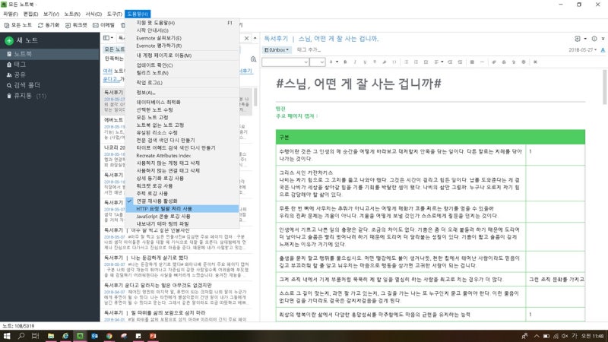Insert a bulleted list in the note
Screen dimensions: 608x342
407,62
